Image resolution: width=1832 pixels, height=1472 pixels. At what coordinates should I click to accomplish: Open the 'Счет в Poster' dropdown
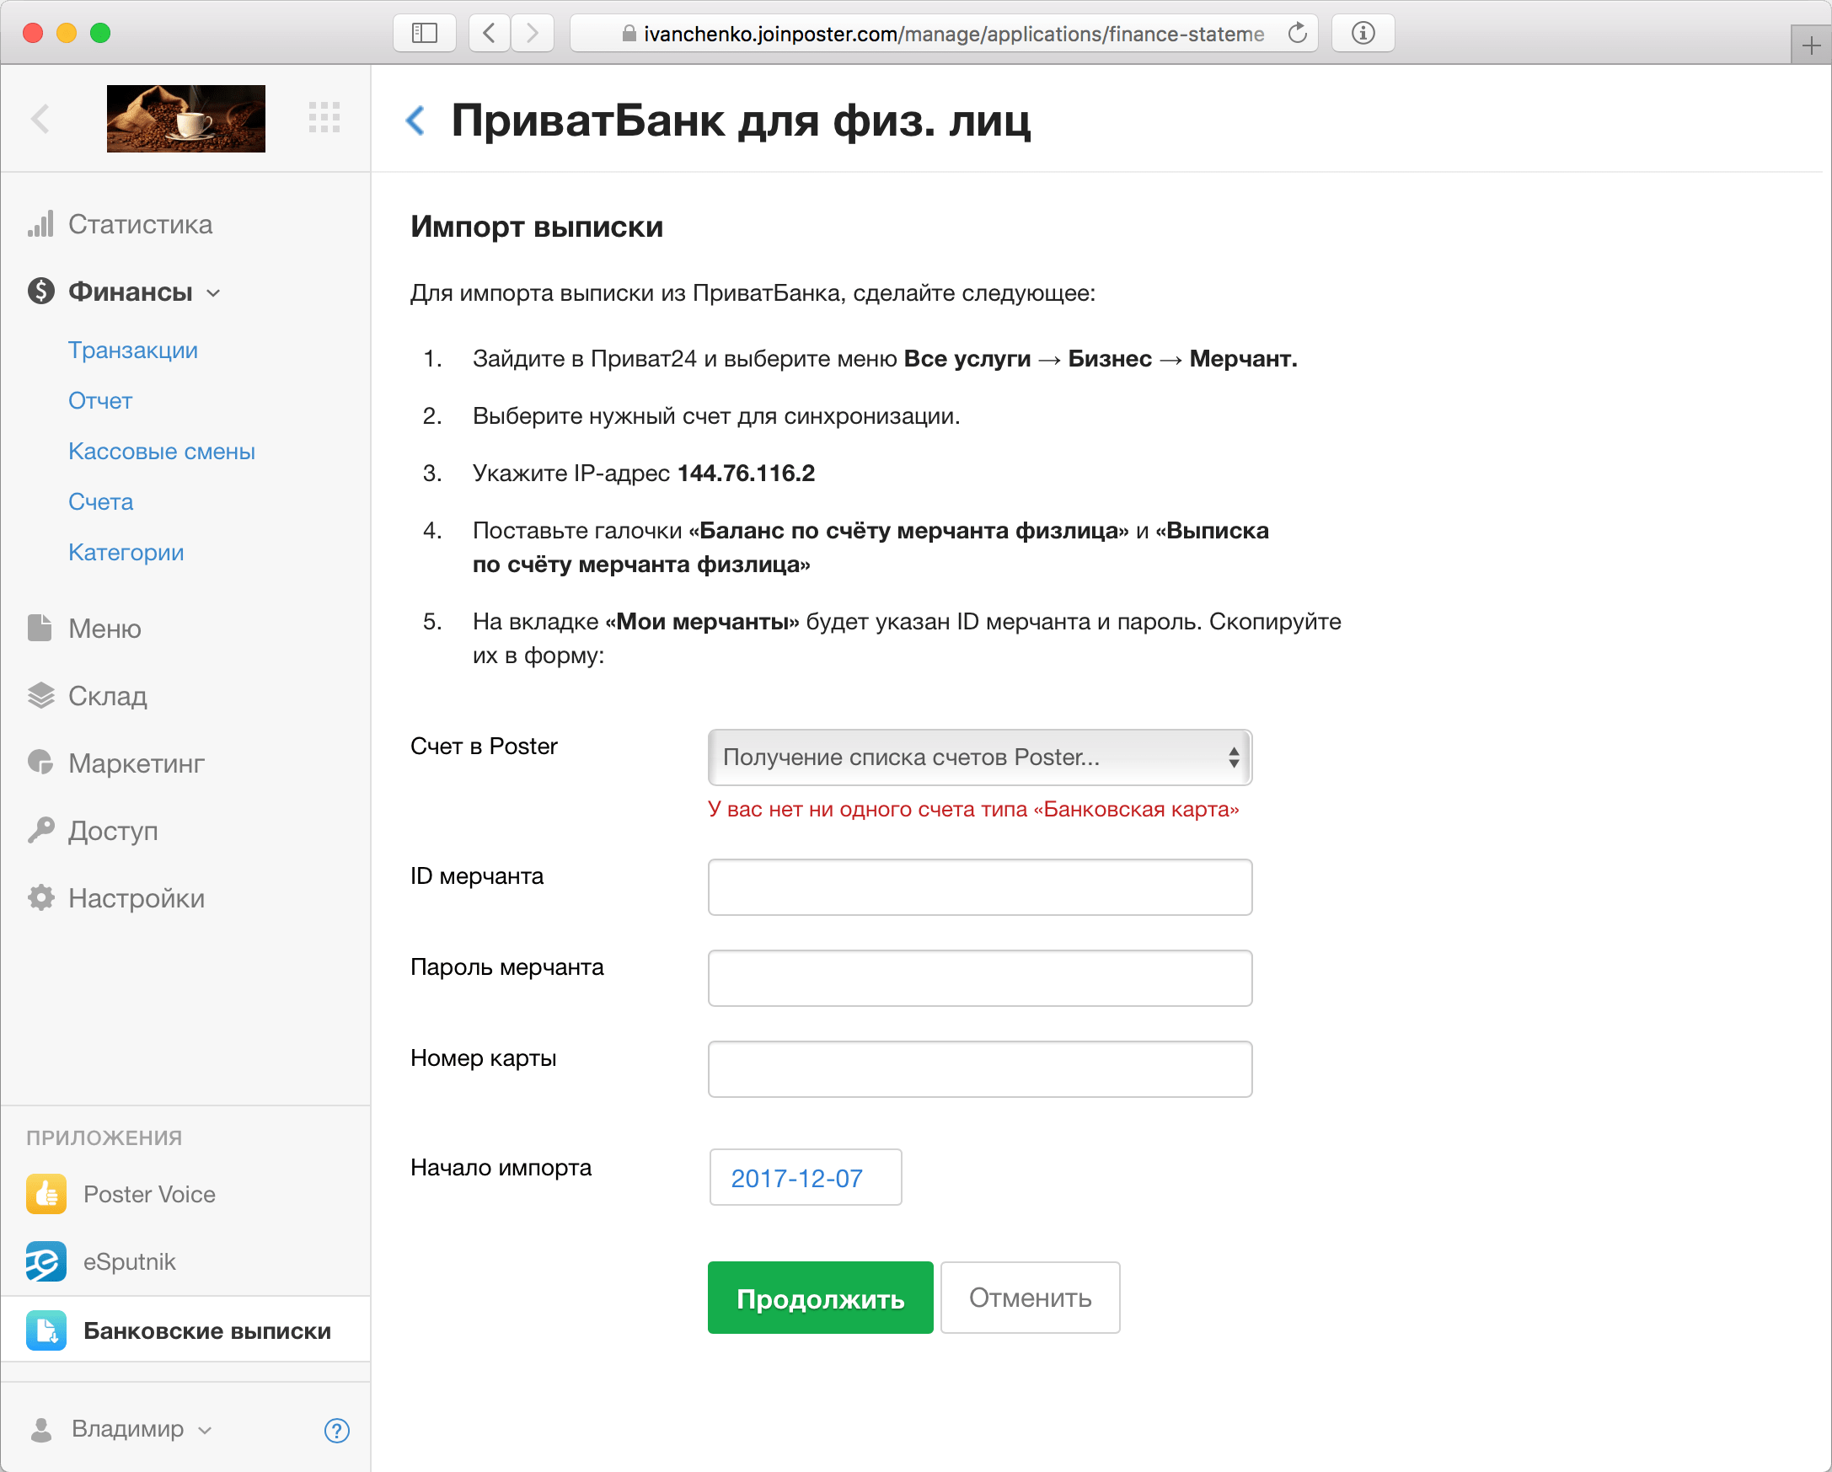point(980,757)
